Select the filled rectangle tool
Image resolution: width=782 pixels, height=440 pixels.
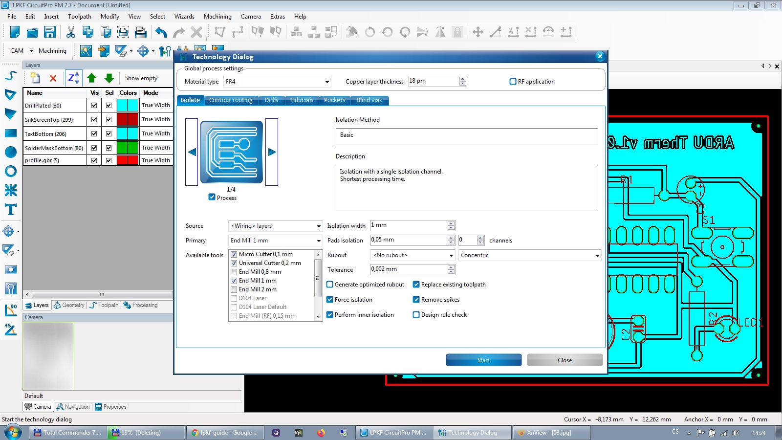click(x=11, y=133)
